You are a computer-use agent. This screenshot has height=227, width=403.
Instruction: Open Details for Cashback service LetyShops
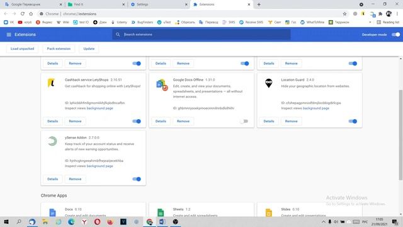coord(53,121)
